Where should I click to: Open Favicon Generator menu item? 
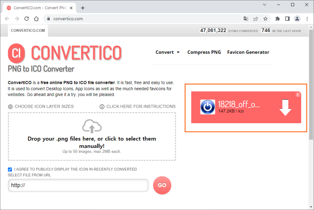click(248, 52)
